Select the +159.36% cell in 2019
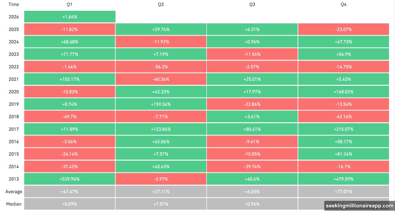 click(x=161, y=104)
